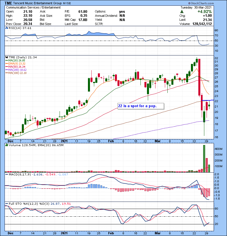Click the MA(20) 26.05 legend entry
Image resolution: width=227 pixels, height=236 pixels.
click(x=15, y=60)
